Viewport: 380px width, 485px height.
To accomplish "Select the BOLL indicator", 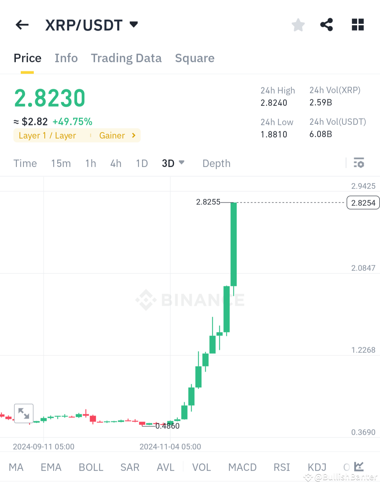I will 91,467.
